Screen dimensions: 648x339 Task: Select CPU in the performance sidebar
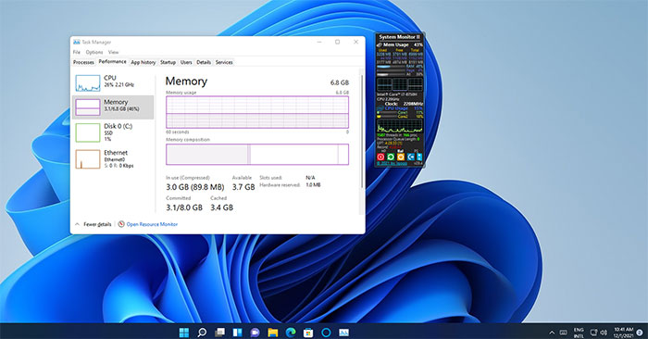113,82
